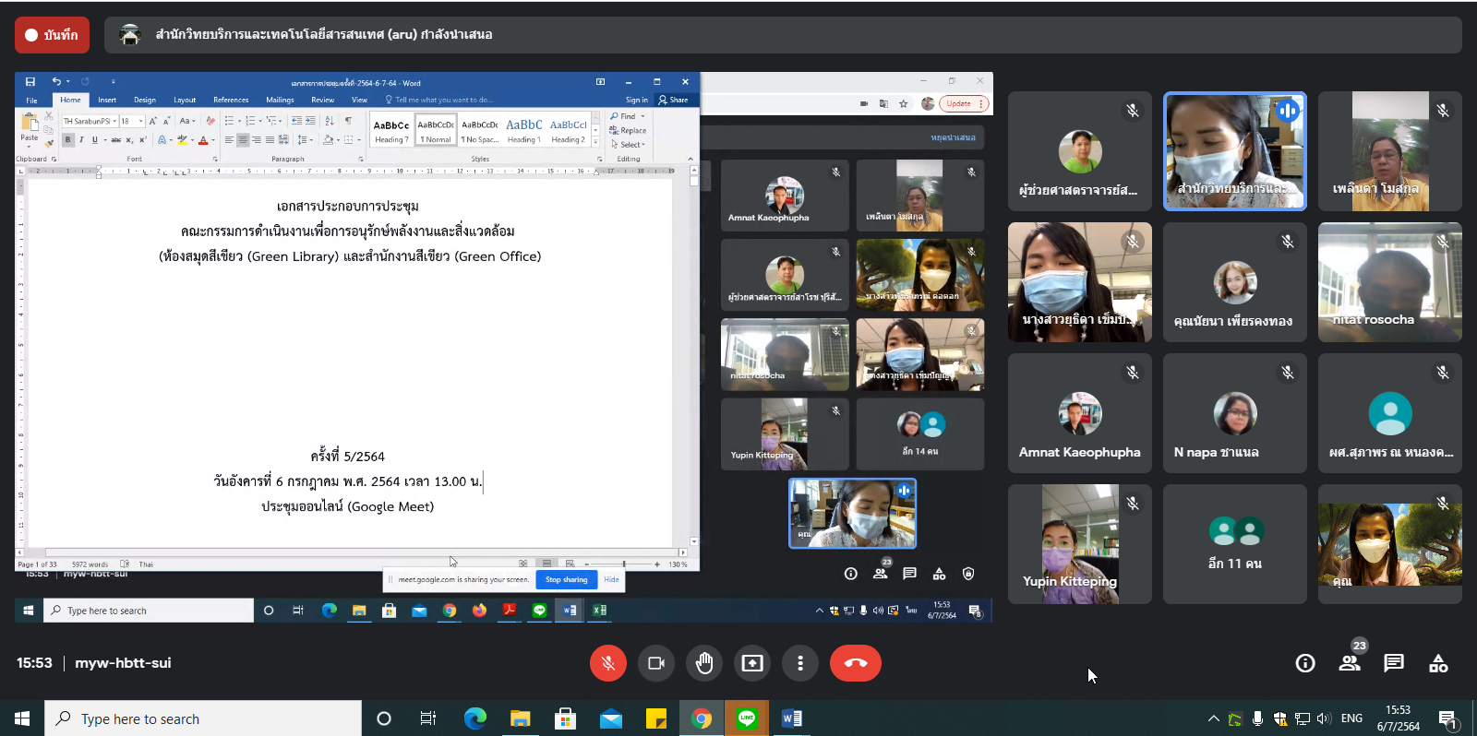1477x736 pixels.
Task: Expand the Styles gallery more arrow
Action: 595,143
